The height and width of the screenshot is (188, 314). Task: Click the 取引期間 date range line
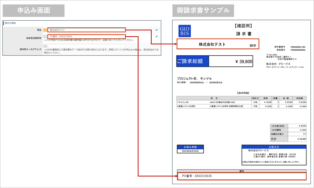click(199, 83)
